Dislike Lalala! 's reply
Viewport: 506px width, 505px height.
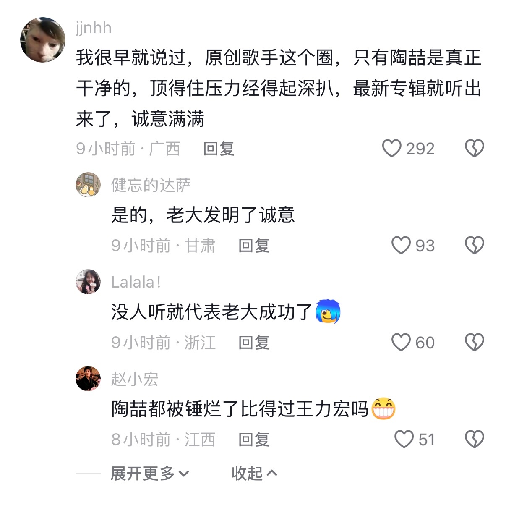474,342
